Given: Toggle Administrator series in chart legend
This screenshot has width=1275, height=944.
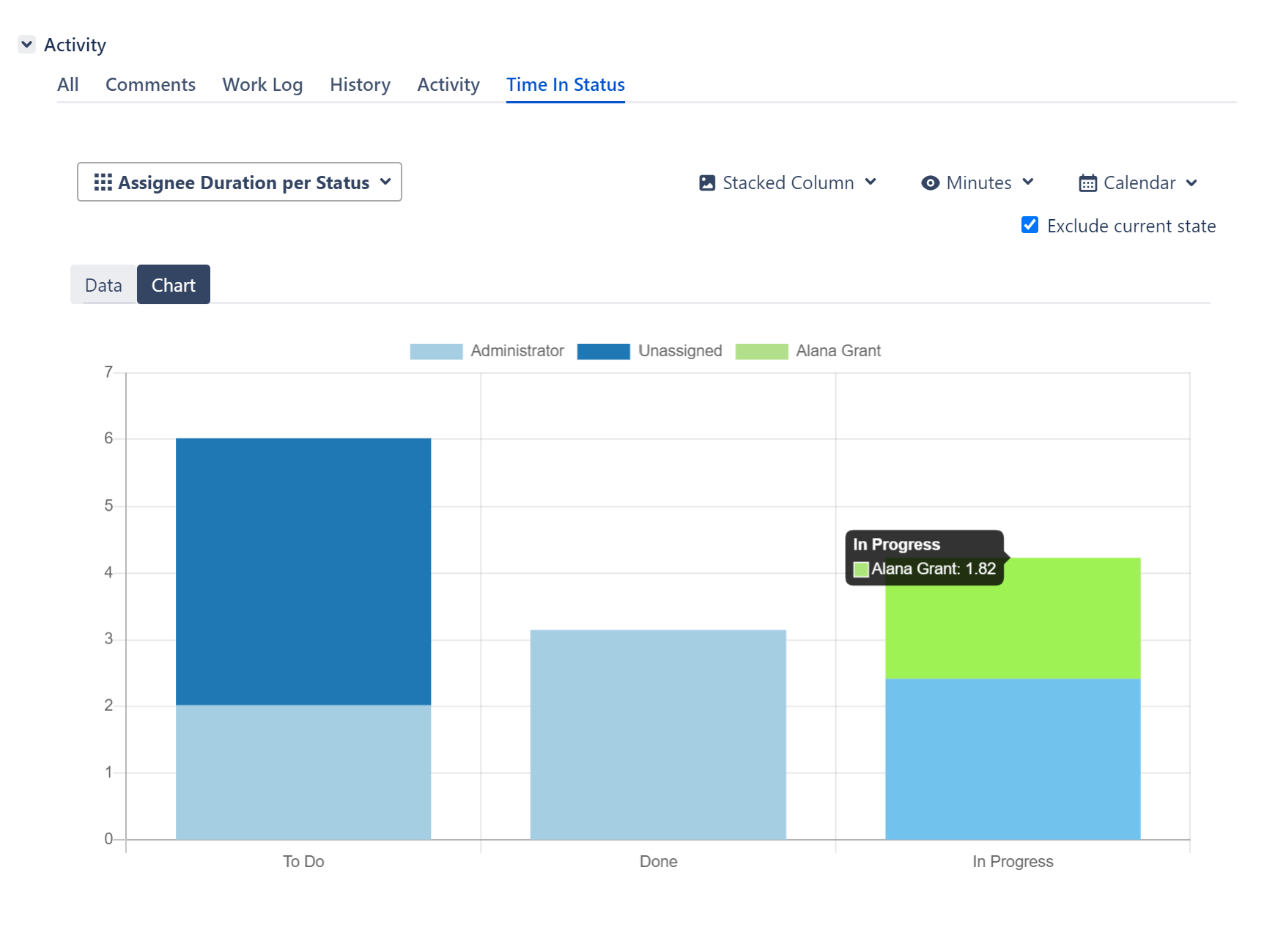Looking at the screenshot, I should tap(487, 351).
